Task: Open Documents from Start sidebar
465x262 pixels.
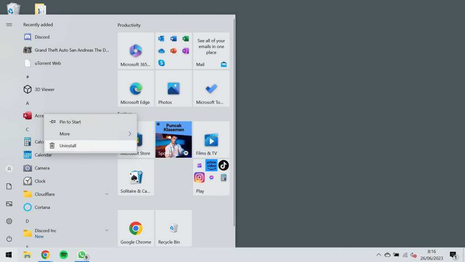Action: (x=9, y=186)
